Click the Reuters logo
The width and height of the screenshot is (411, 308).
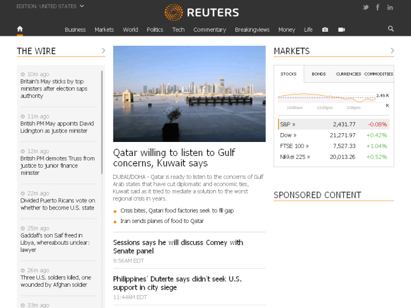point(202,12)
